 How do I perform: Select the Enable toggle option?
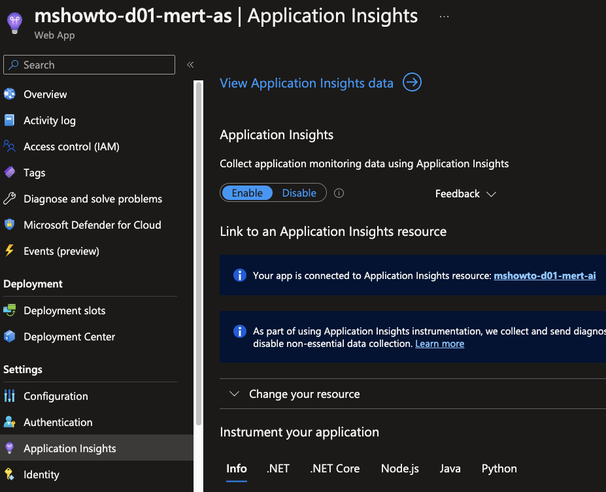pos(247,193)
